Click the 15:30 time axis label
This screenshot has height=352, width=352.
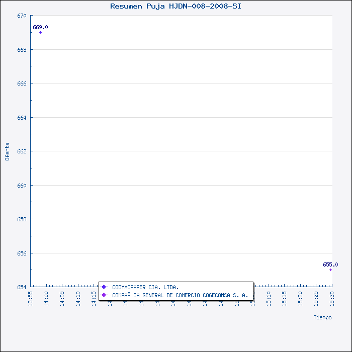click(x=332, y=298)
